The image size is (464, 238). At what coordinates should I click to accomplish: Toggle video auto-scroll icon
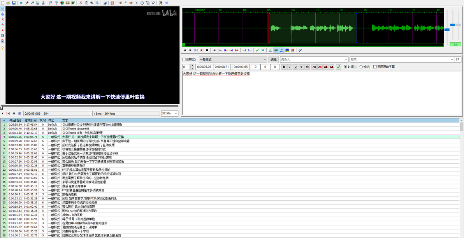click(x=19, y=114)
